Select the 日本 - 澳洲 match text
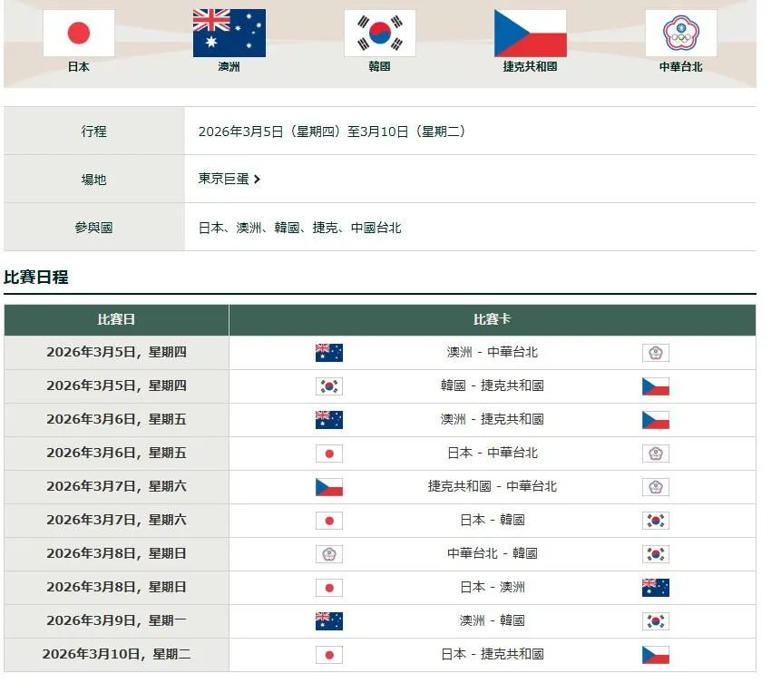 493,588
